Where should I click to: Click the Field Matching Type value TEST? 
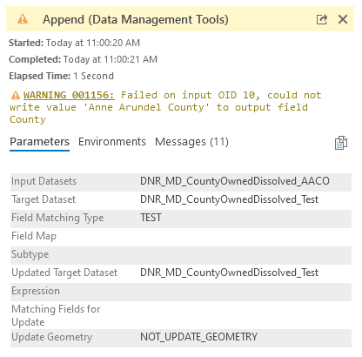pyautogui.click(x=151, y=218)
